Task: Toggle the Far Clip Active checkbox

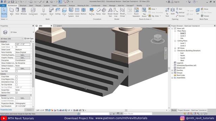Action: pyautogui.click(x=17, y=84)
